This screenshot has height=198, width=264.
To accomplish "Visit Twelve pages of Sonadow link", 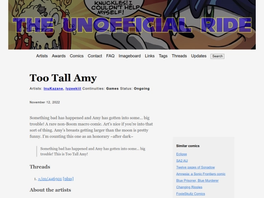I will [x=196, y=167].
